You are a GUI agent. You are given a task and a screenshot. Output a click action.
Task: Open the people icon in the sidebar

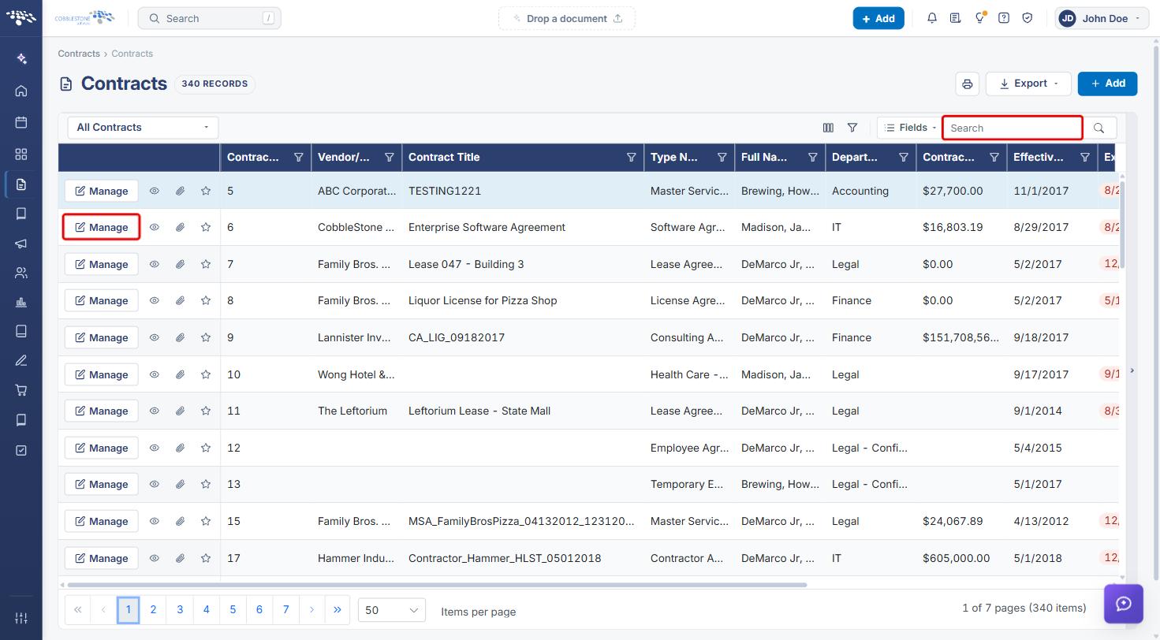(x=21, y=273)
